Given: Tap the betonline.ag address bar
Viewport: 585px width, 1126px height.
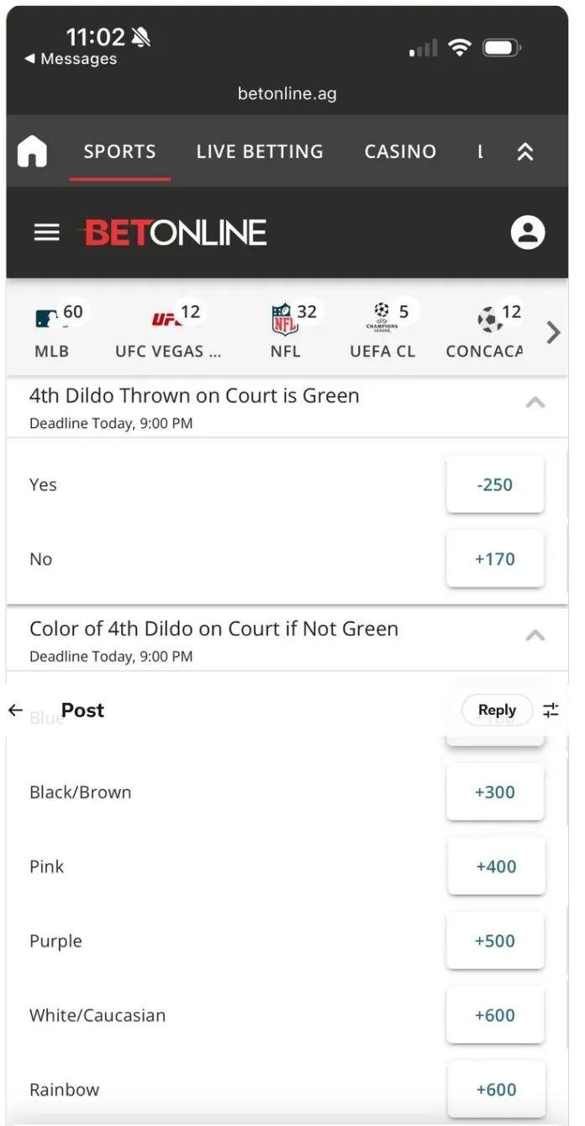Looking at the screenshot, I should pyautogui.click(x=287, y=94).
